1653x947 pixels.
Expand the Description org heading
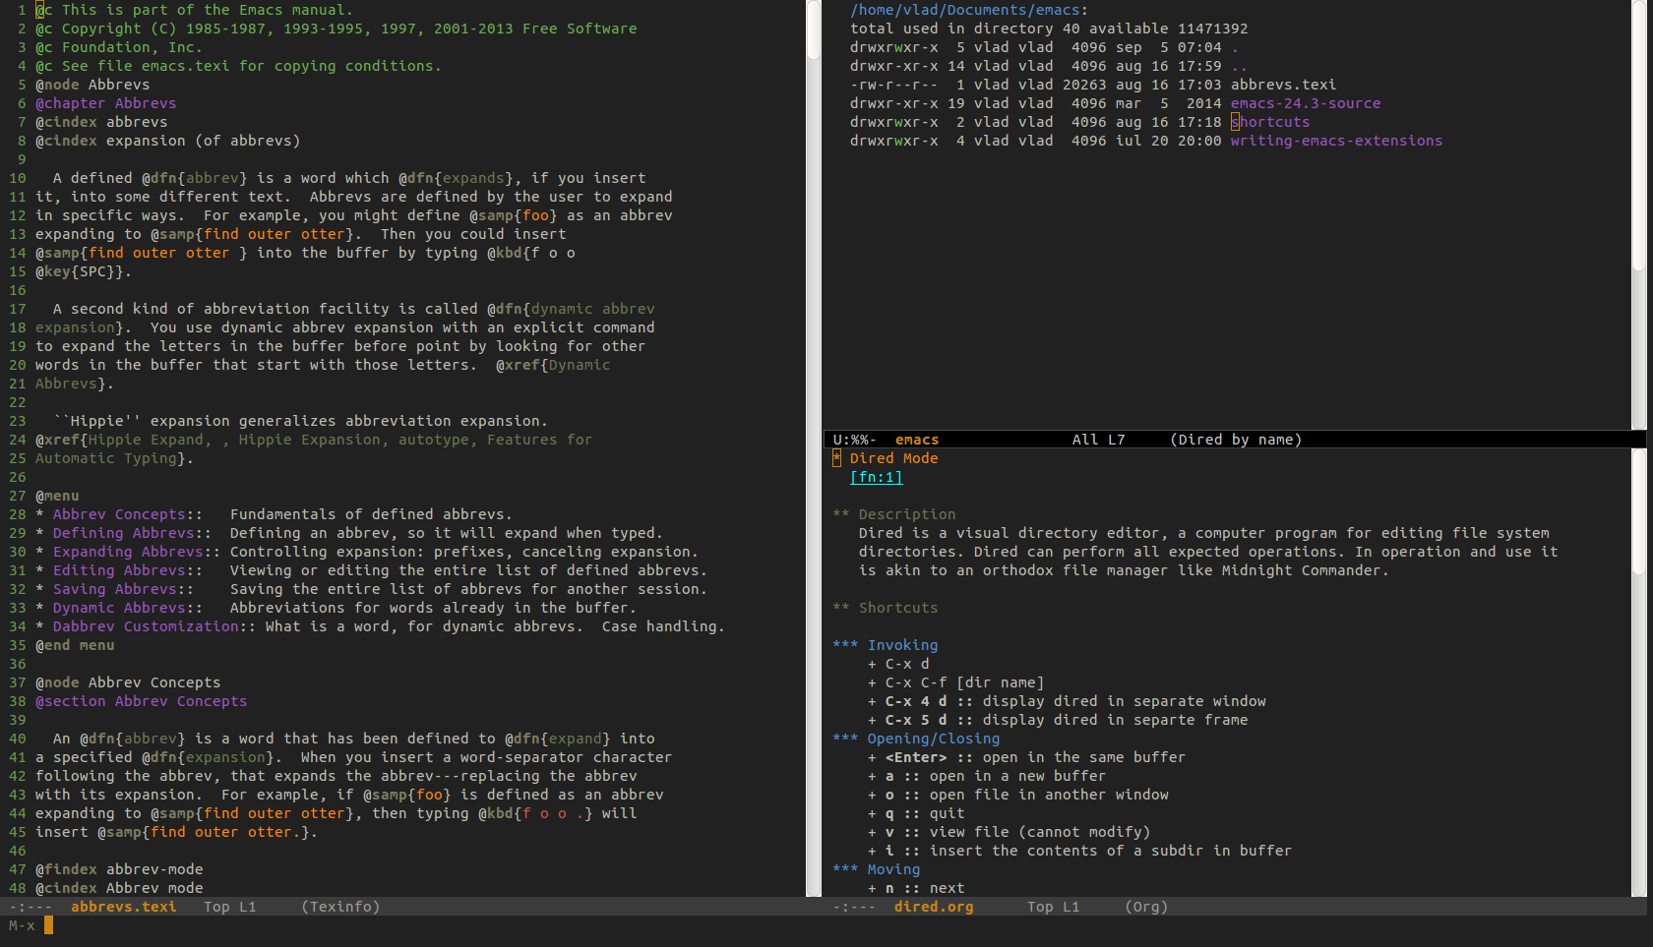893,514
